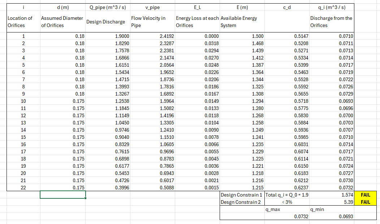
Task: Click the empty cell with green selection border
Action: 62,195
